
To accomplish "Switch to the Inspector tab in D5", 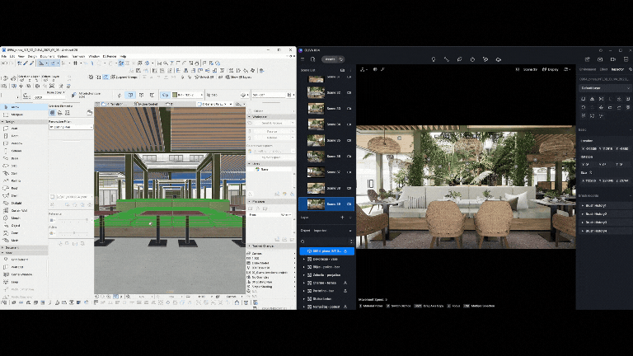I will pos(617,70).
